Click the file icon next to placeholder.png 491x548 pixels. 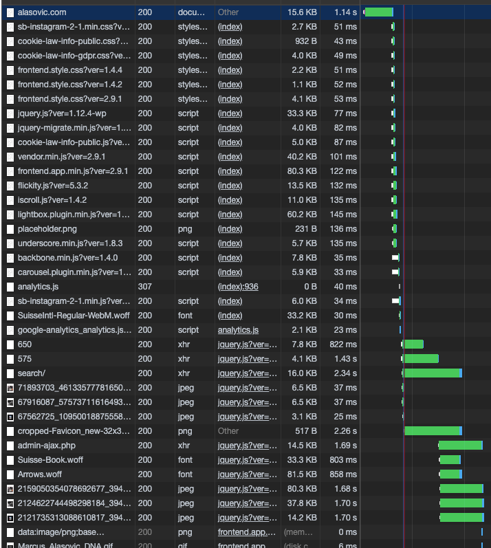pyautogui.click(x=10, y=229)
